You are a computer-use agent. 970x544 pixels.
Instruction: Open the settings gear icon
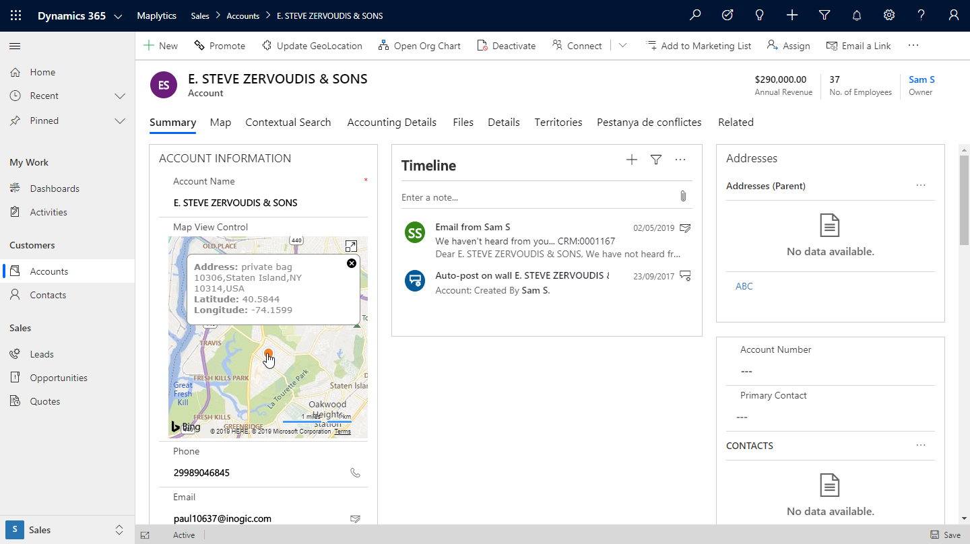click(889, 15)
